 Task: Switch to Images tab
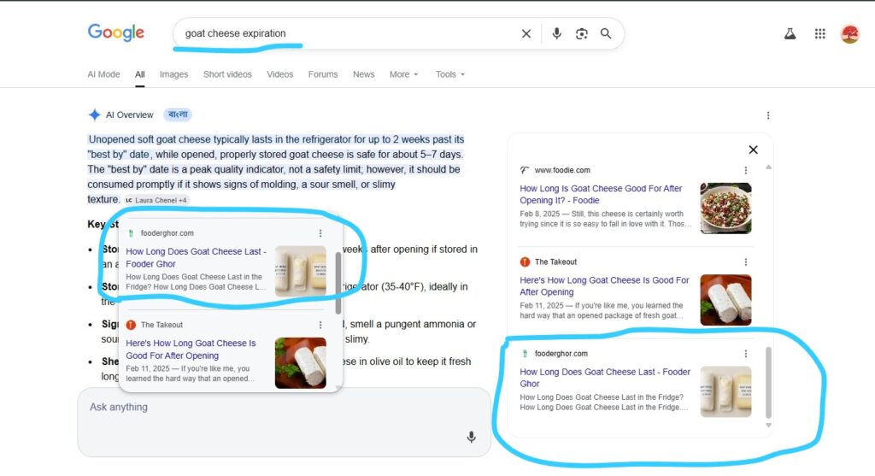[173, 74]
